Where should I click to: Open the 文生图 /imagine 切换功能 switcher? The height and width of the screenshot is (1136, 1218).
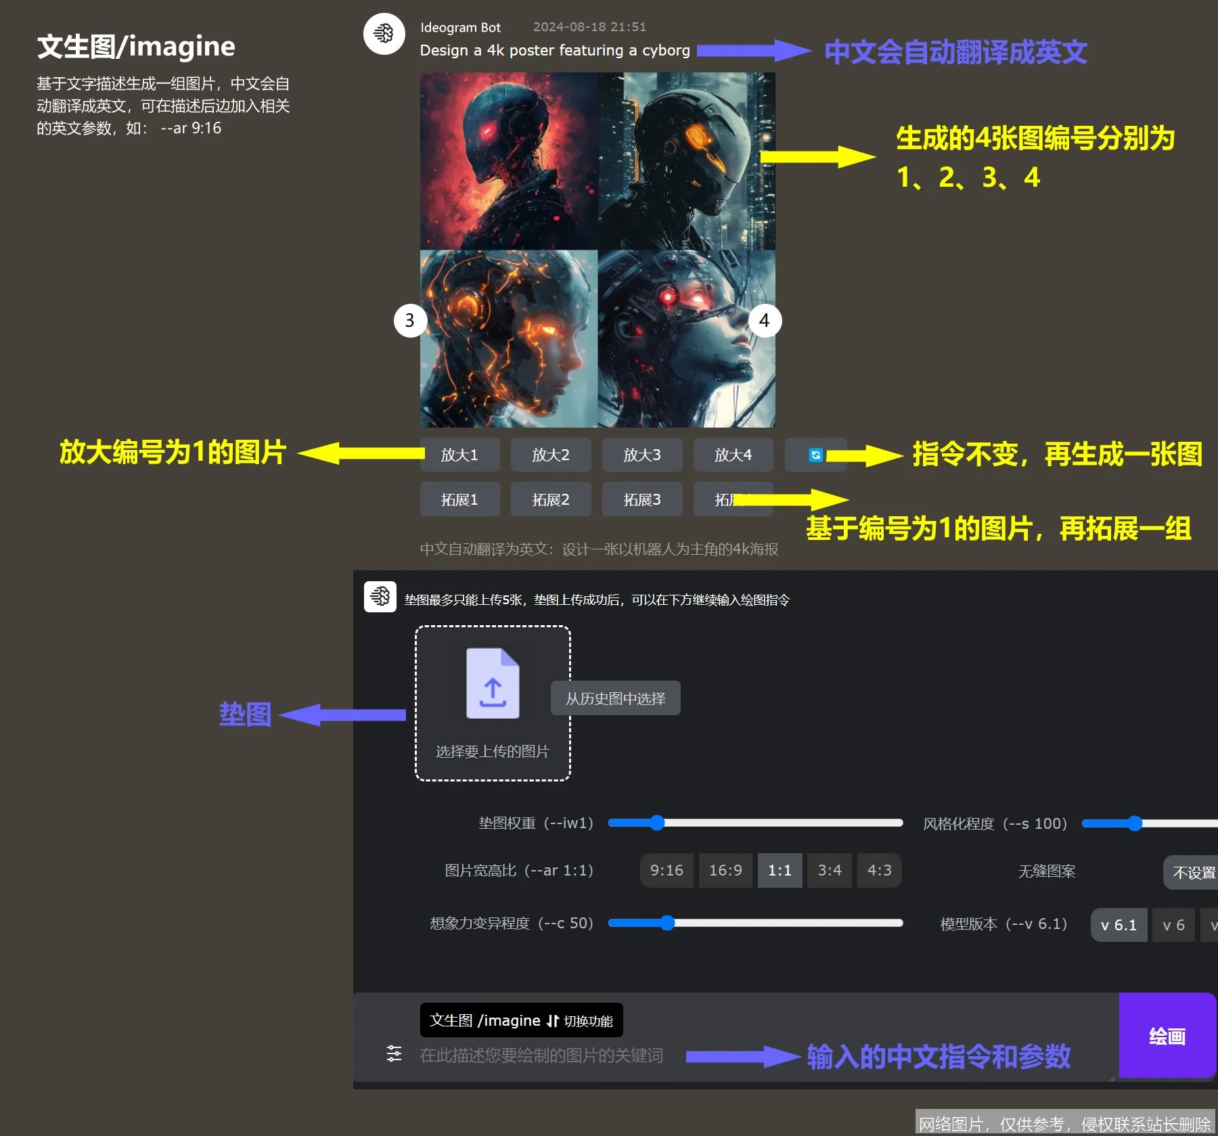tap(521, 1020)
